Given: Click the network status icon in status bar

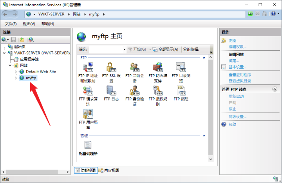Looking at the screenshot, I should pos(276,179).
